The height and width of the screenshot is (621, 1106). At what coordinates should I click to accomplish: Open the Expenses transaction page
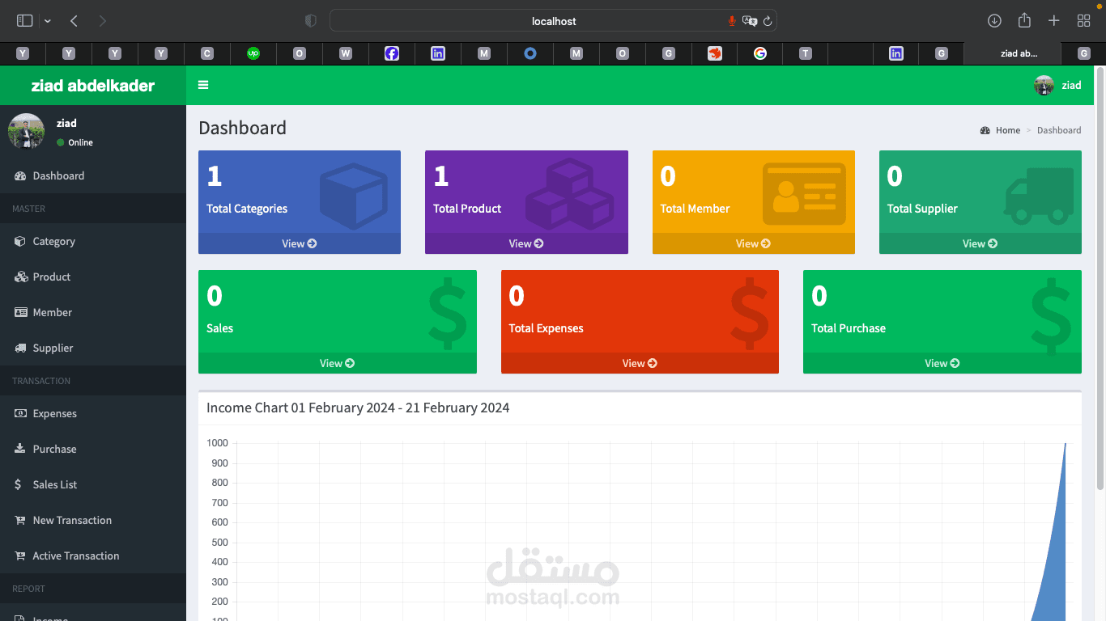[x=54, y=413]
